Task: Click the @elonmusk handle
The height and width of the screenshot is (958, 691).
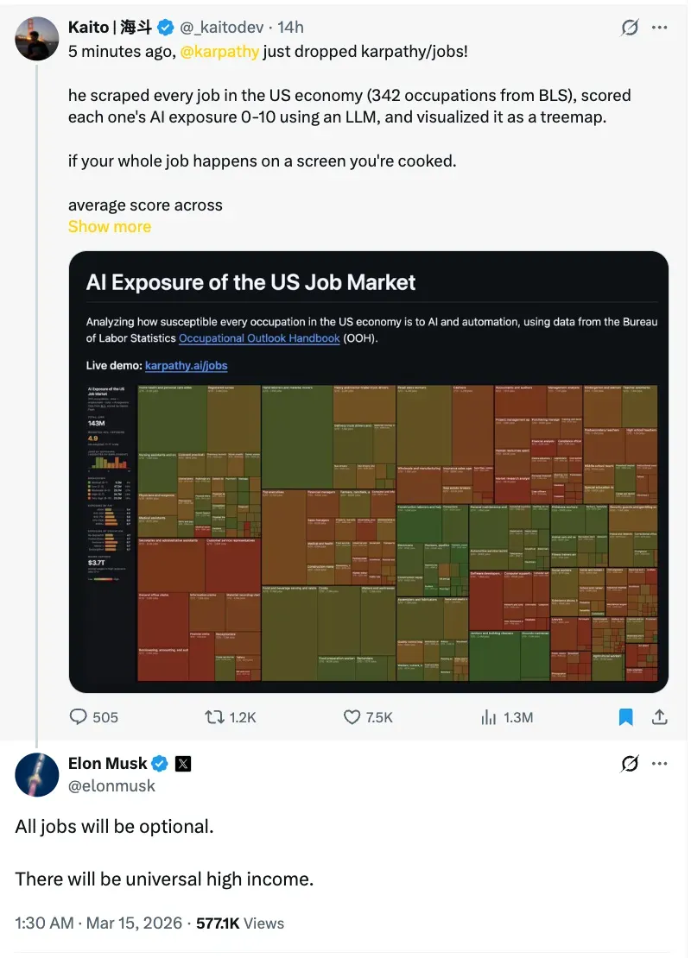Action: click(112, 785)
